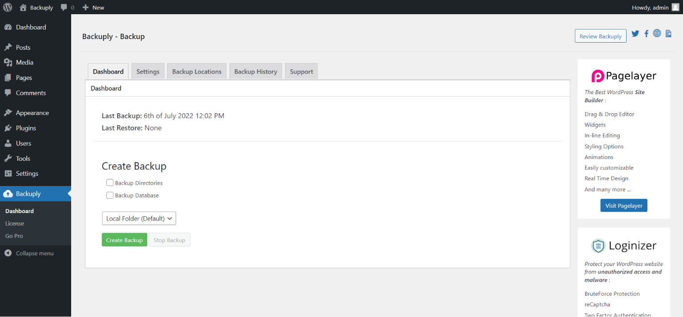
Task: Click the WordPress logo in the admin bar
Action: 7,7
